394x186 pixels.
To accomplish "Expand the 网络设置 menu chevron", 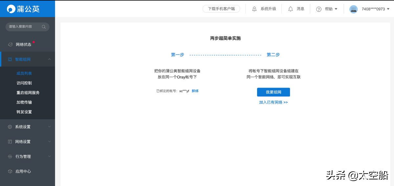I will tap(49, 142).
